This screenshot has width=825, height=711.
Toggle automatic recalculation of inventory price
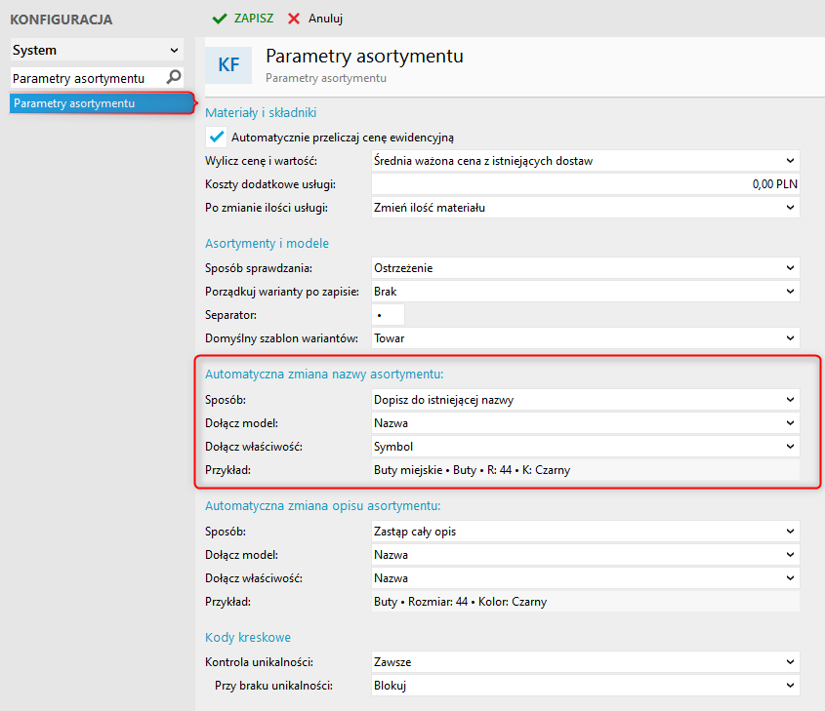[x=217, y=138]
